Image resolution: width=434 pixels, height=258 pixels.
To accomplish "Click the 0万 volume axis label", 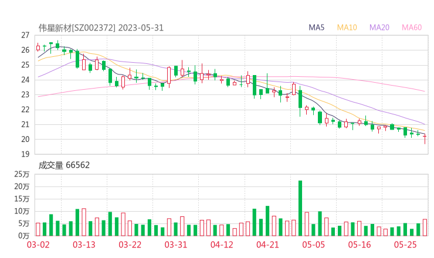I will point(24,236).
